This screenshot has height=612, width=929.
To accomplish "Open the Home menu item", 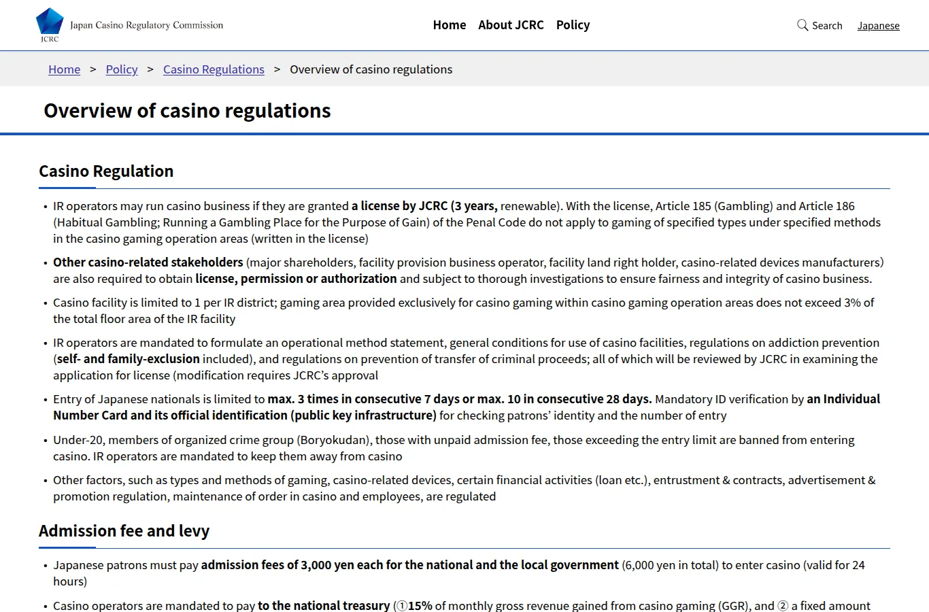I will point(450,25).
